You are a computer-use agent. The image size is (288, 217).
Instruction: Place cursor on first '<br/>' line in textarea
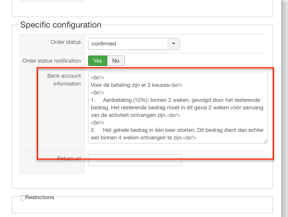point(97,78)
